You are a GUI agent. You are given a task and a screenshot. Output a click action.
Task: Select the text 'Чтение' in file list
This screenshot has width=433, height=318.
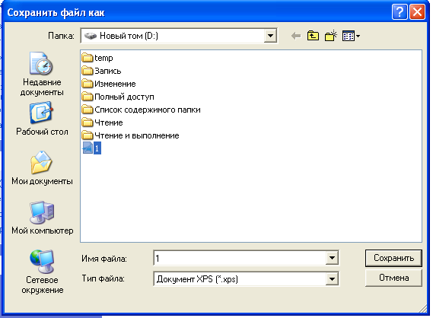109,122
